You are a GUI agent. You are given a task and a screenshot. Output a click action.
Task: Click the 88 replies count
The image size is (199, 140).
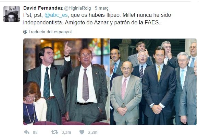click(35, 132)
